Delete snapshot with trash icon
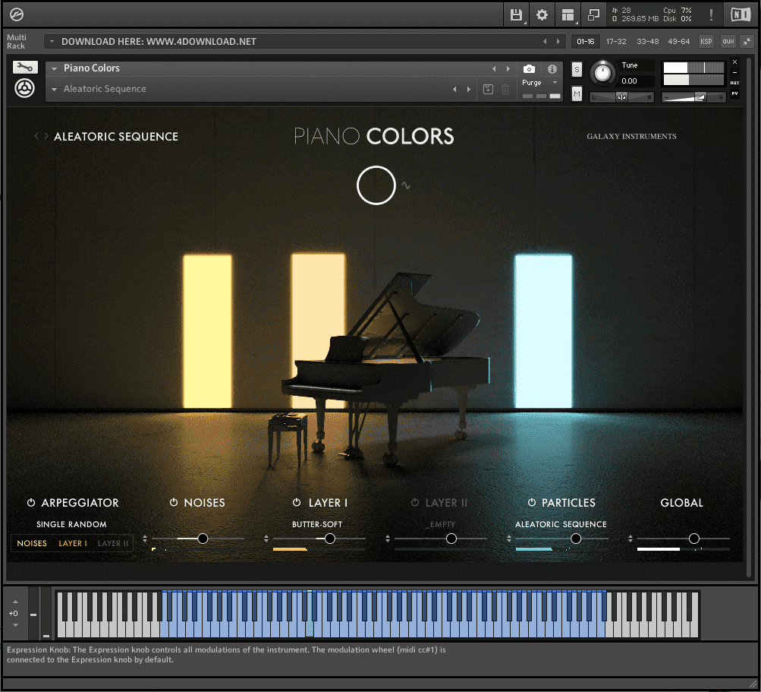This screenshot has width=761, height=692. (506, 89)
